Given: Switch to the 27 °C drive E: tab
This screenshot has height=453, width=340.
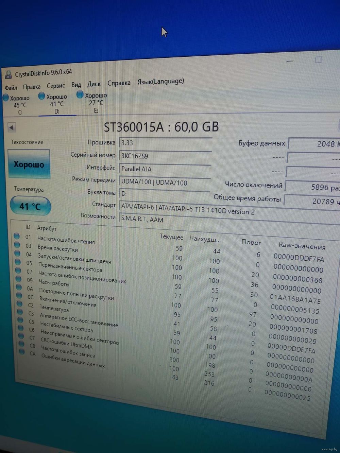Looking at the screenshot, I should [x=96, y=103].
